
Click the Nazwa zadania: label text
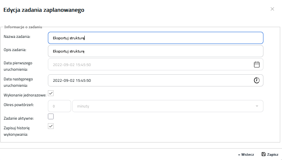pyautogui.click(x=17, y=36)
